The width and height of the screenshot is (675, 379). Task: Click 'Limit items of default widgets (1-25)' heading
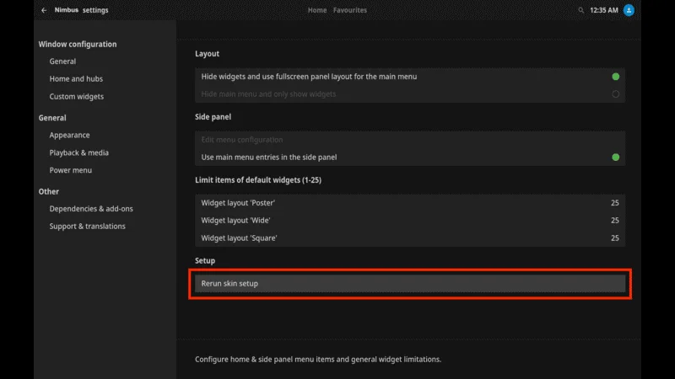(258, 180)
